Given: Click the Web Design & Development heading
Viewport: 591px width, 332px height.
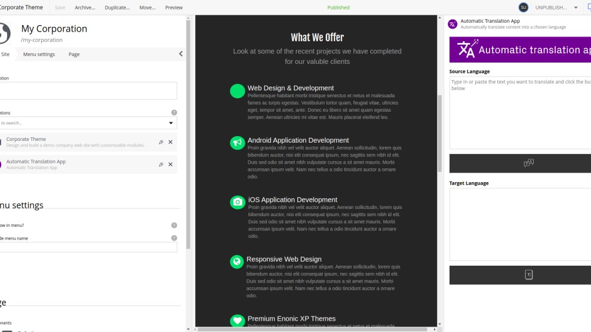Looking at the screenshot, I should tap(291, 88).
